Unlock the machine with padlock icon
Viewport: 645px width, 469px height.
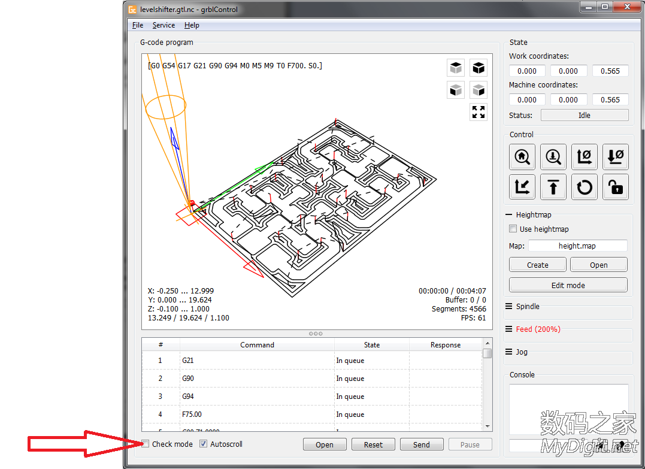point(616,187)
